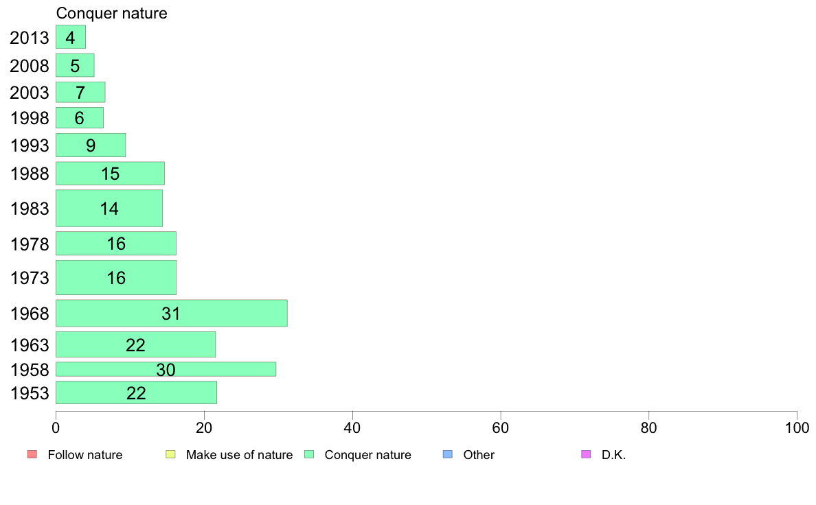Click the 100 tick on horizontal axis
This screenshot has width=816, height=505.
[796, 427]
